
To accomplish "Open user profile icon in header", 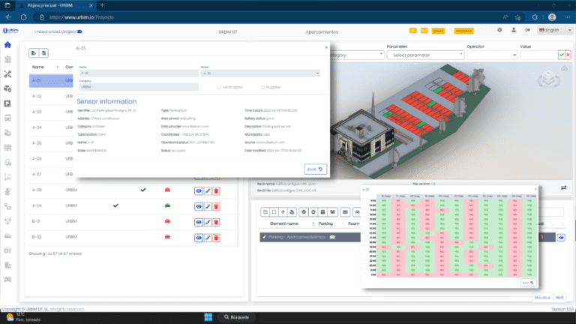I will tap(514, 30).
